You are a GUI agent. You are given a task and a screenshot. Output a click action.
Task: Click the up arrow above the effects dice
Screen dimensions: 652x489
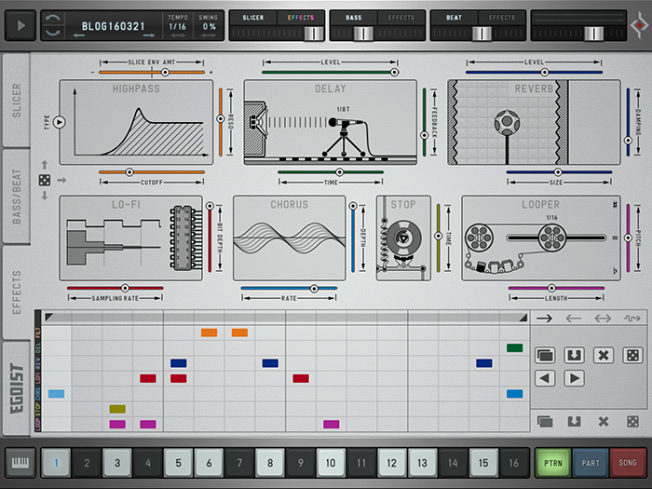tap(45, 165)
